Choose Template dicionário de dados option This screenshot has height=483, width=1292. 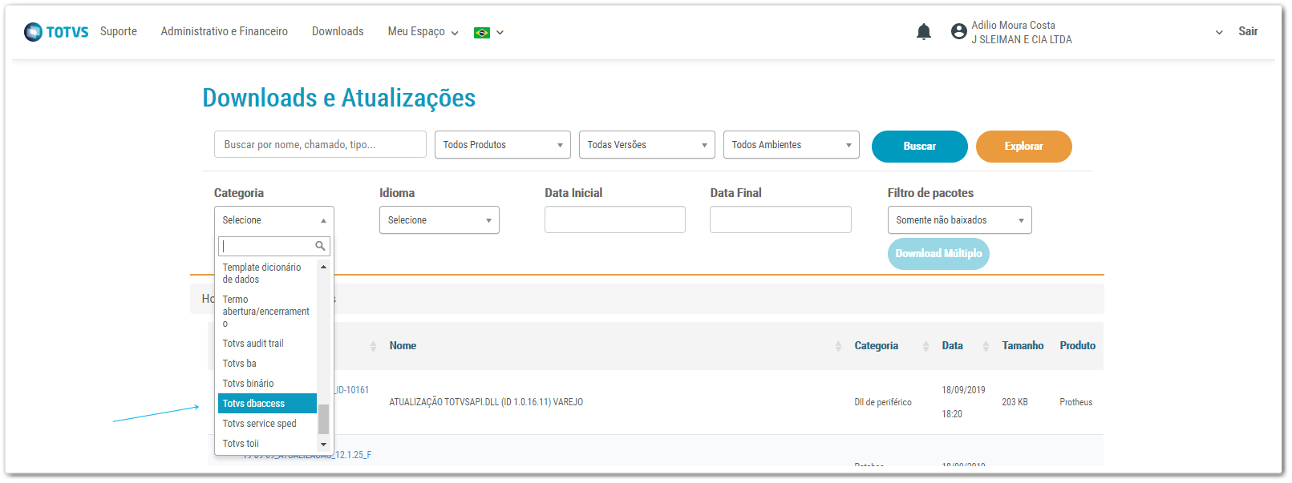pyautogui.click(x=268, y=273)
